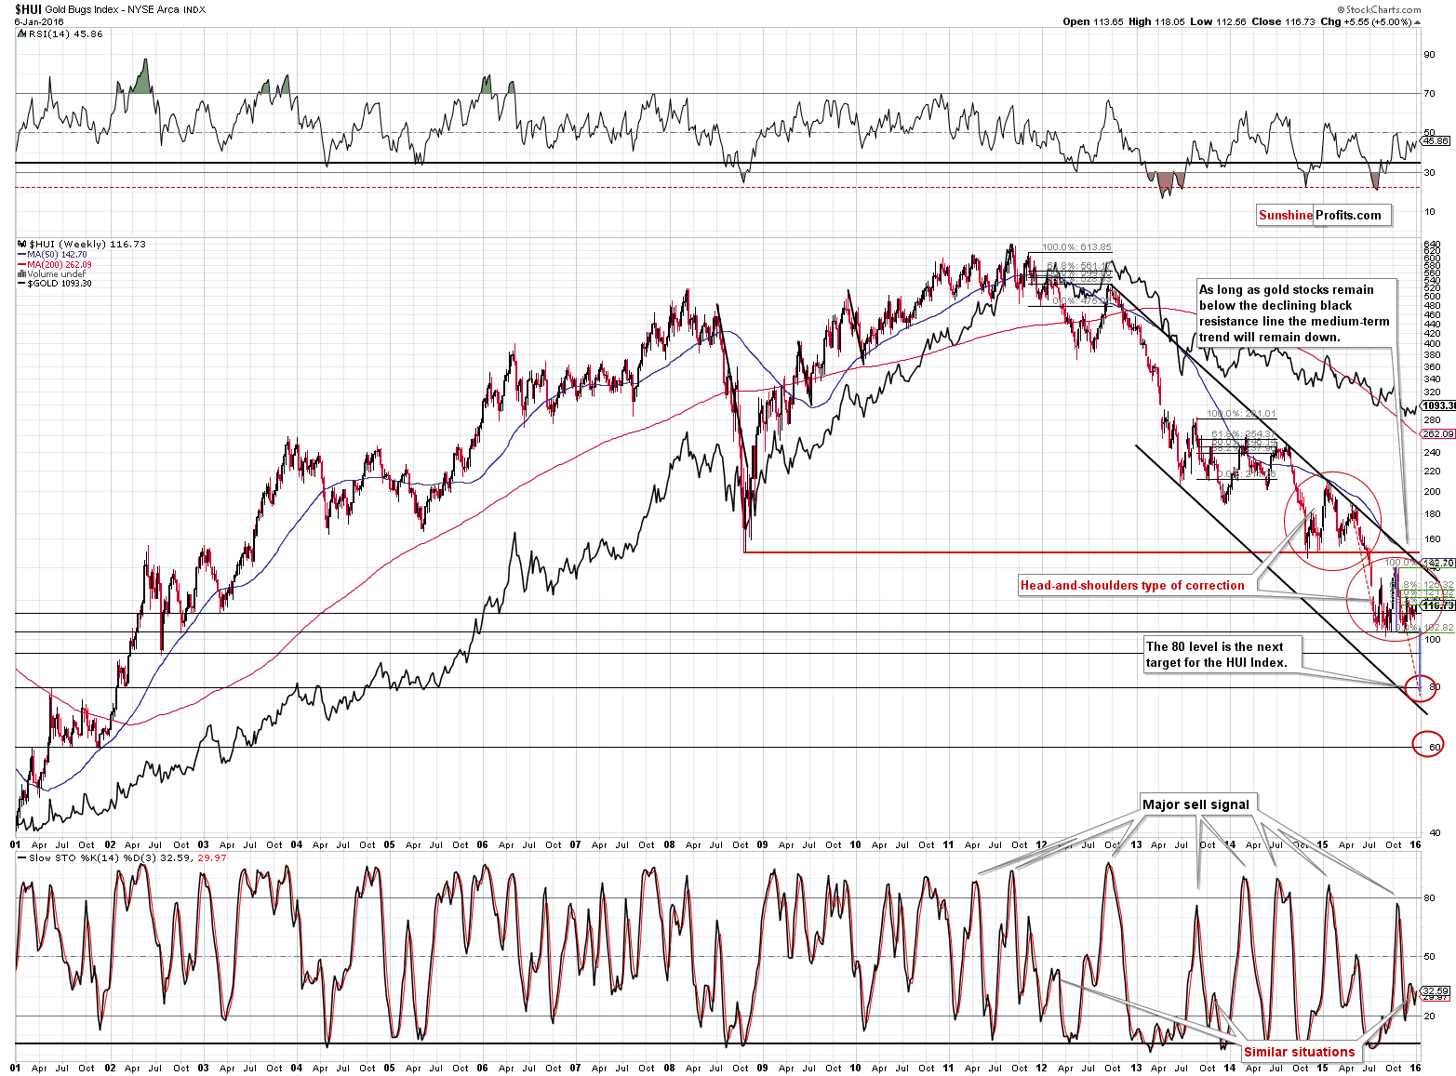Screen dimensions: 1456x1076
Task: Click the Major sell signal label
Action: pos(1196,804)
